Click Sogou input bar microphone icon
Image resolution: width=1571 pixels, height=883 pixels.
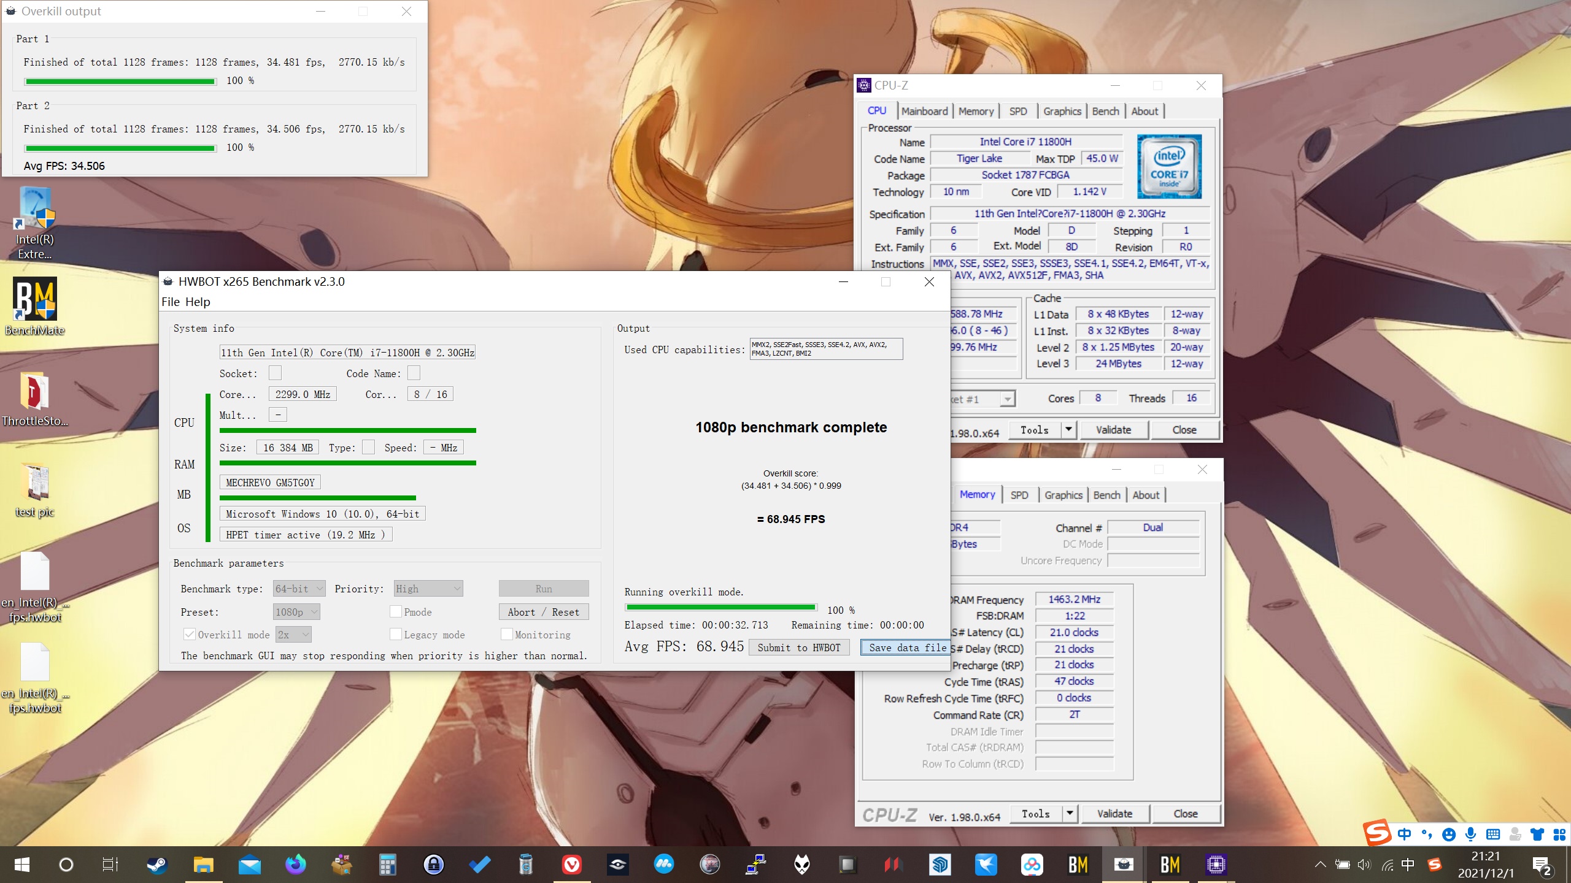point(1471,834)
